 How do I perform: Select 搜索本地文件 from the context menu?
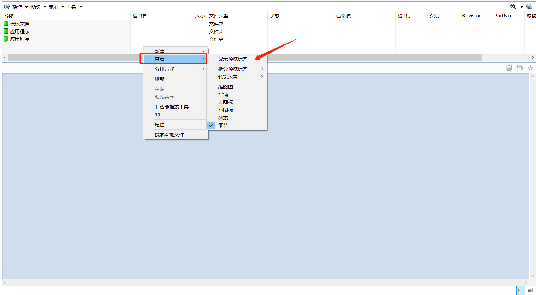pyautogui.click(x=169, y=134)
